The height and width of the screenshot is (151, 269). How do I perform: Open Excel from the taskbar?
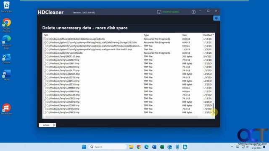tap(162, 147)
